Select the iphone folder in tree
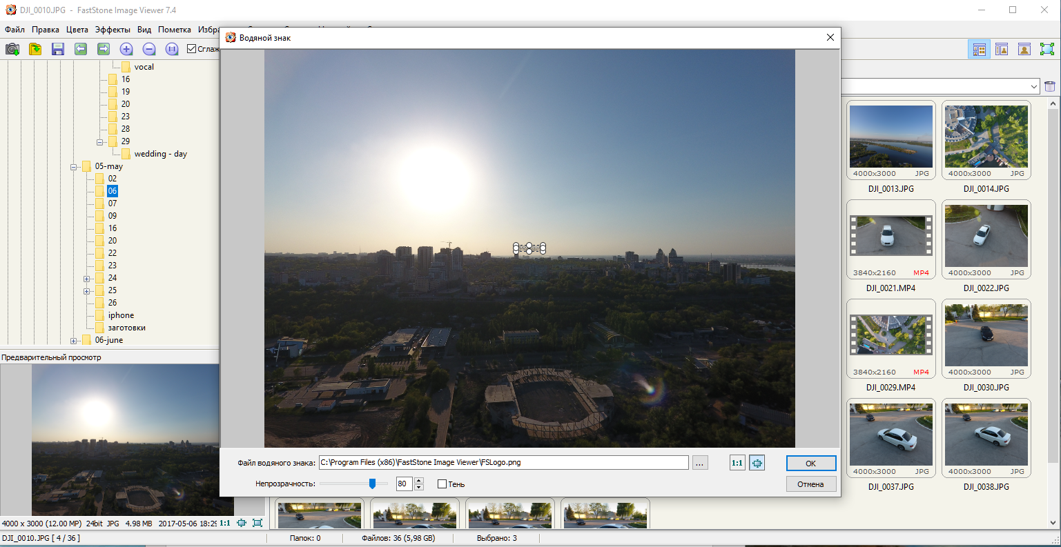Image resolution: width=1061 pixels, height=547 pixels. 121,315
